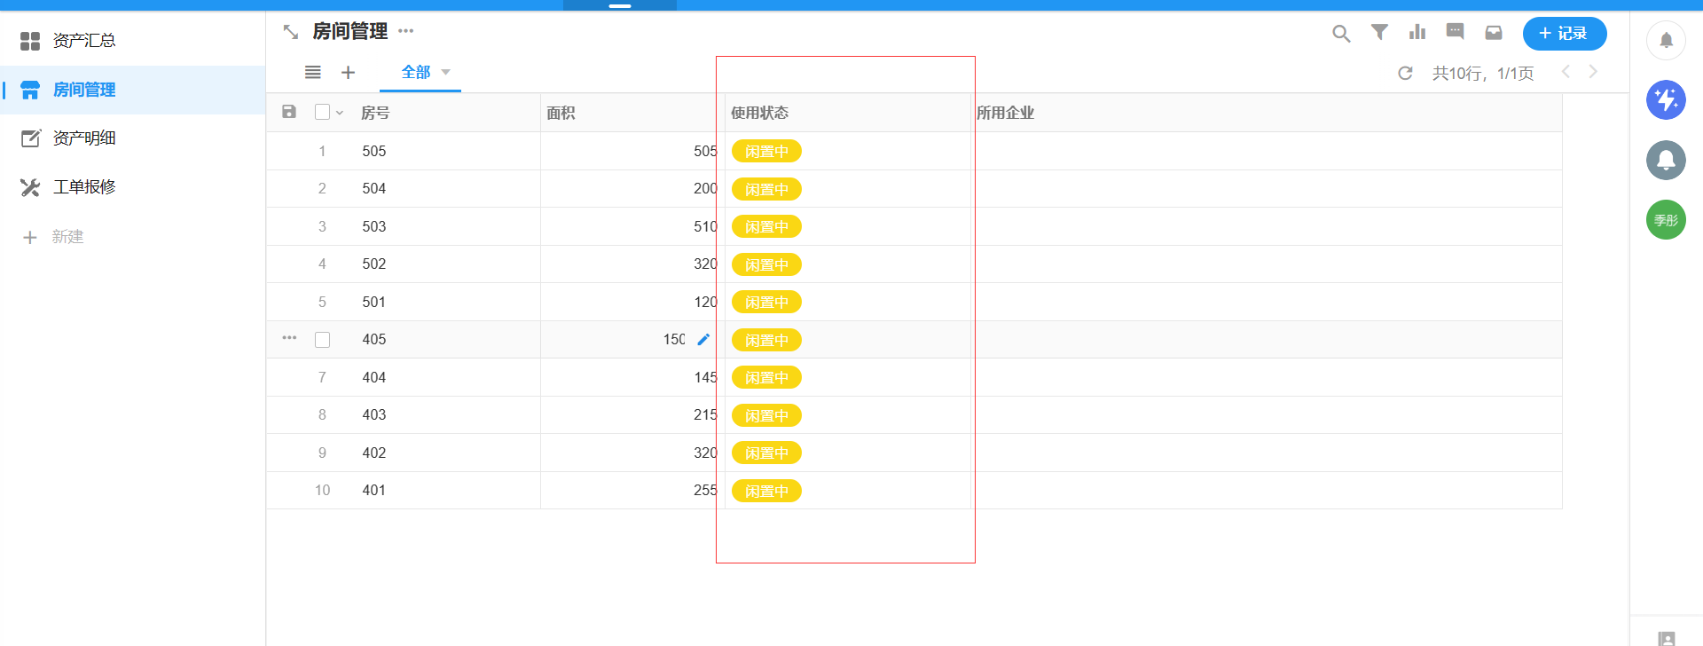Add a new view with plus icon

coord(348,73)
